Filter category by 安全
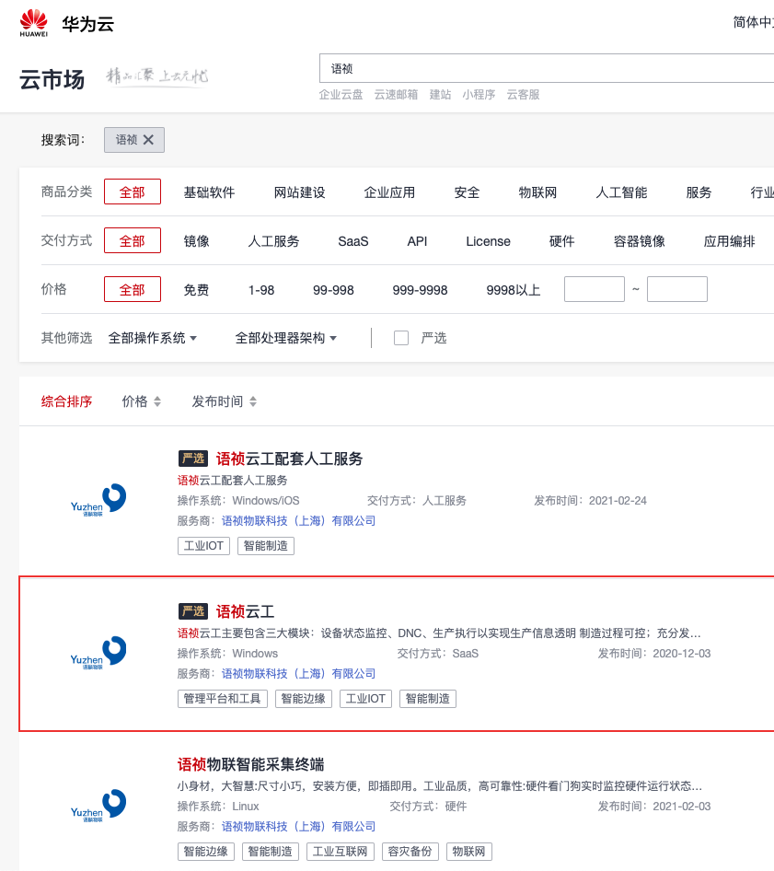Viewport: 774px width, 871px height. click(467, 192)
